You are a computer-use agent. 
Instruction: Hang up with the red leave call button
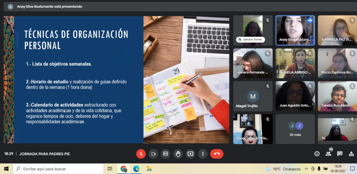(217, 154)
